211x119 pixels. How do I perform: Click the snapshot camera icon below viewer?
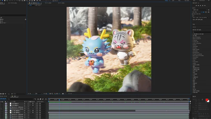coord(63,93)
